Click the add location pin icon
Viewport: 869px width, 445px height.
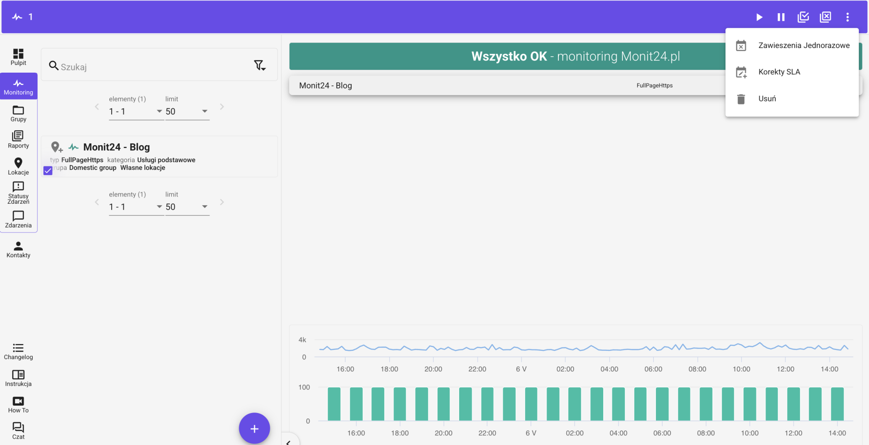[57, 147]
